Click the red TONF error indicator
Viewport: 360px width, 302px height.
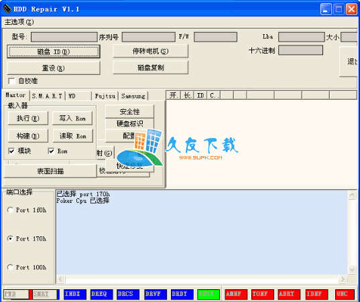pyautogui.click(x=262, y=294)
